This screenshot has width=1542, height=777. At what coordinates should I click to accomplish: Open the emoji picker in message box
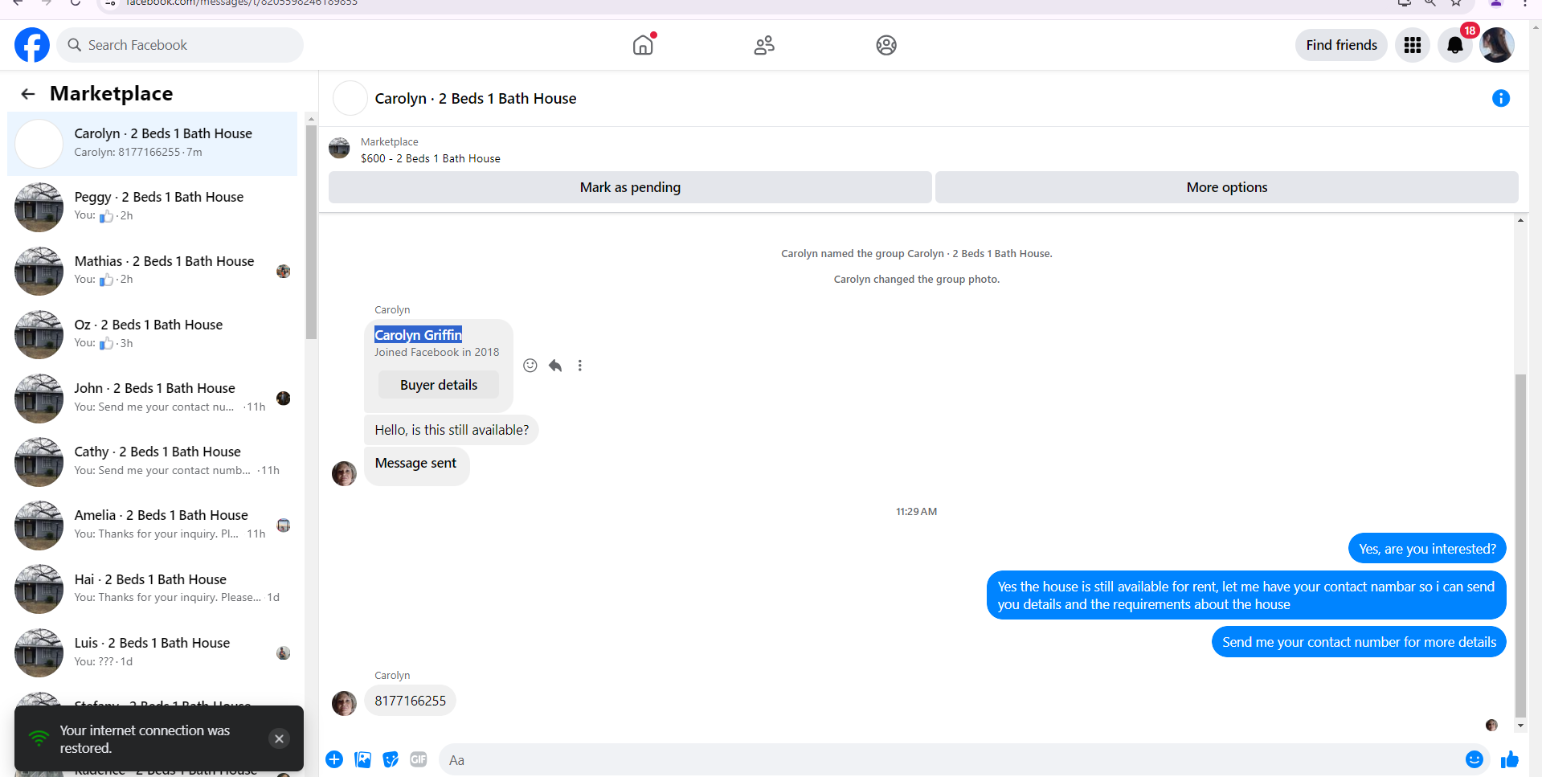tap(1474, 759)
